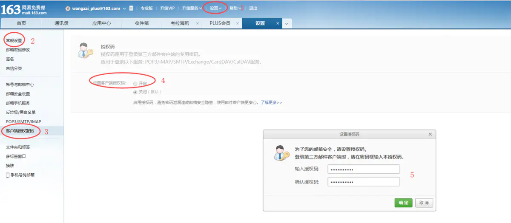The height and width of the screenshot is (223, 511).
Task: Click the phone icon beside 手机号码邮箱
Action: 7,175
